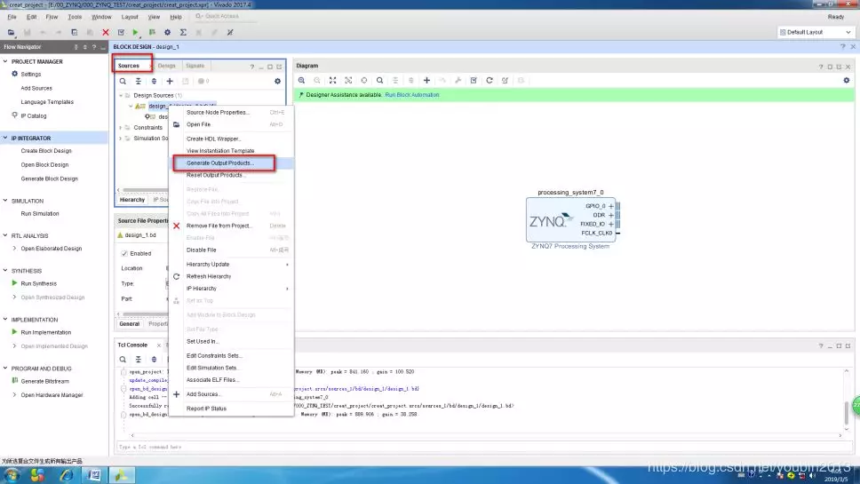Collapse SIMULATION section
This screenshot has height=484, width=860.
[5, 201]
